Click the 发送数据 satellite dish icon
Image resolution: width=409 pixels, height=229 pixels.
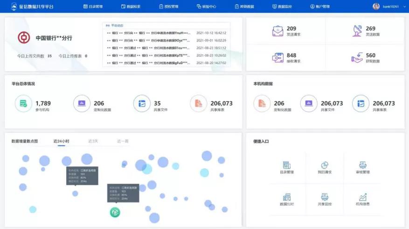coord(357,31)
